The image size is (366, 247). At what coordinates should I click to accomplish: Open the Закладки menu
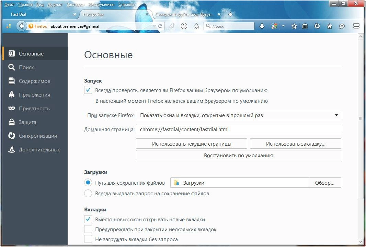point(75,4)
